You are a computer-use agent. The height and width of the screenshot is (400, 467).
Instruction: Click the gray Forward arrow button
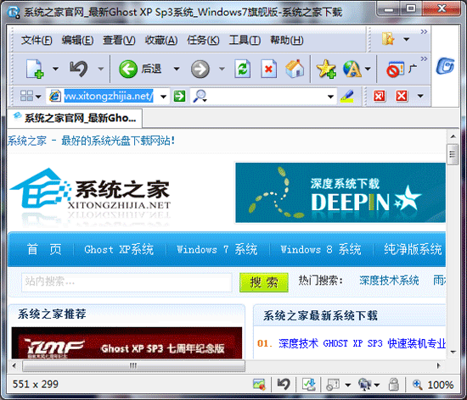point(200,69)
